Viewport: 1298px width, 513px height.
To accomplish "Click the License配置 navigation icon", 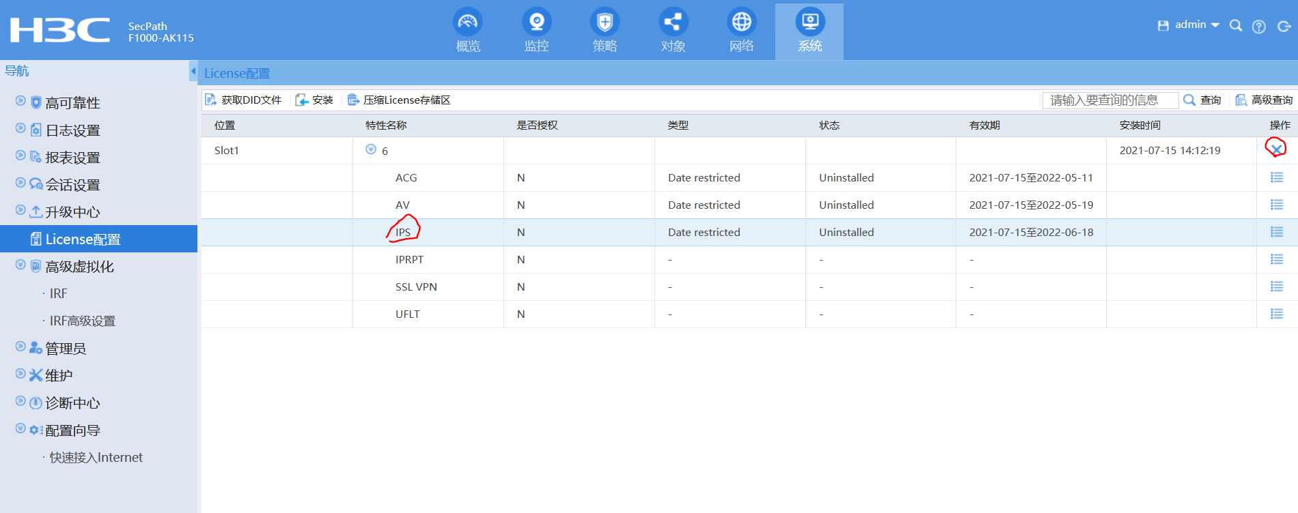I will 36,239.
